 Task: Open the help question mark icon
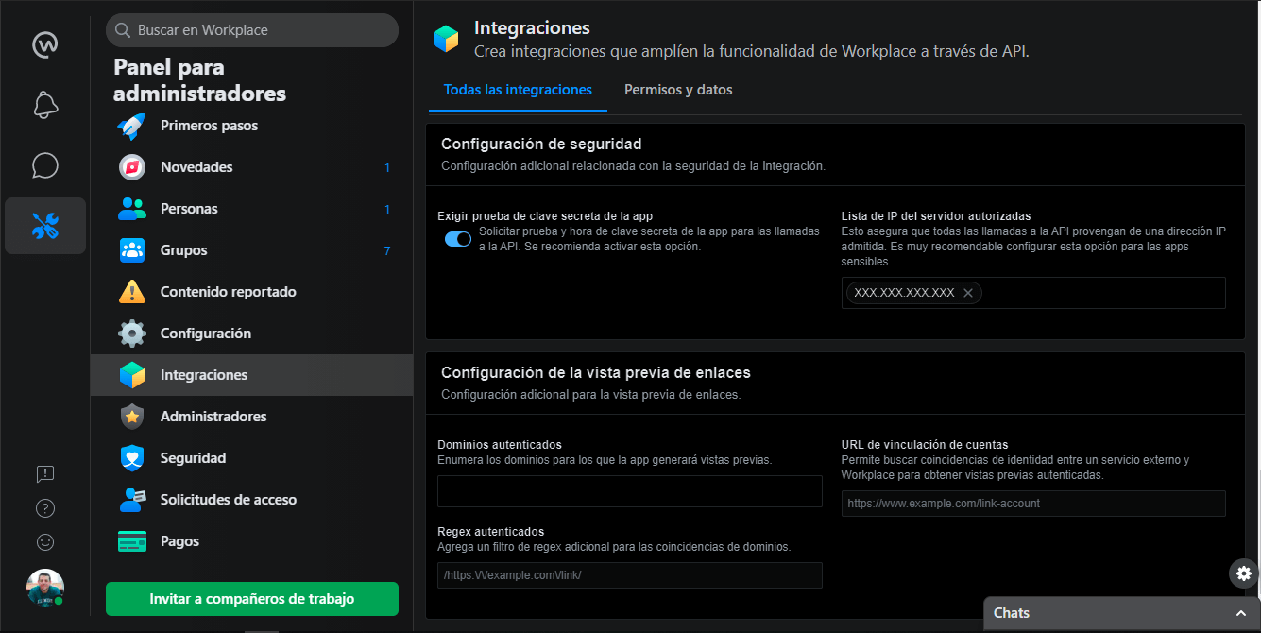tap(45, 508)
